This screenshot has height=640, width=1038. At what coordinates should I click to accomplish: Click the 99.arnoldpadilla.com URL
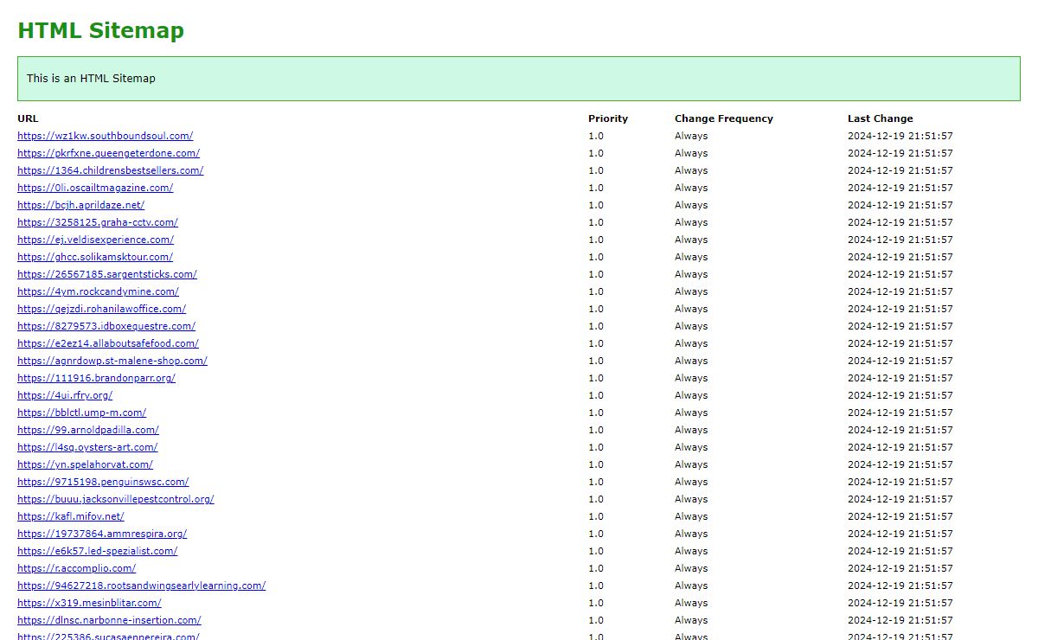point(88,430)
